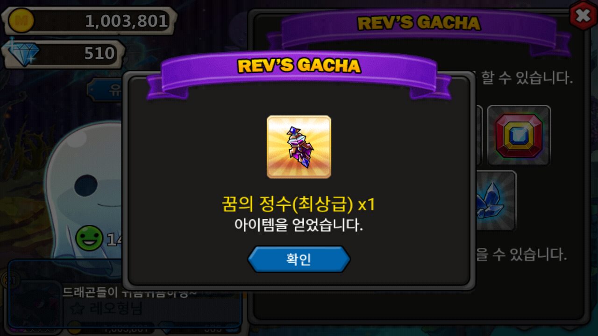Confirm the reward with the 확인 button
The width and height of the screenshot is (598, 336).
pyautogui.click(x=299, y=259)
